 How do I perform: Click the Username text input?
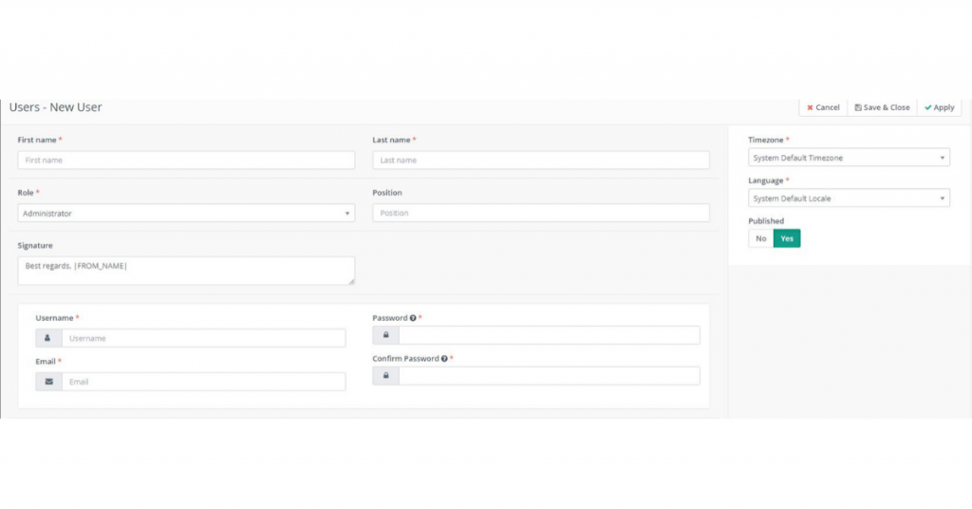click(x=203, y=338)
